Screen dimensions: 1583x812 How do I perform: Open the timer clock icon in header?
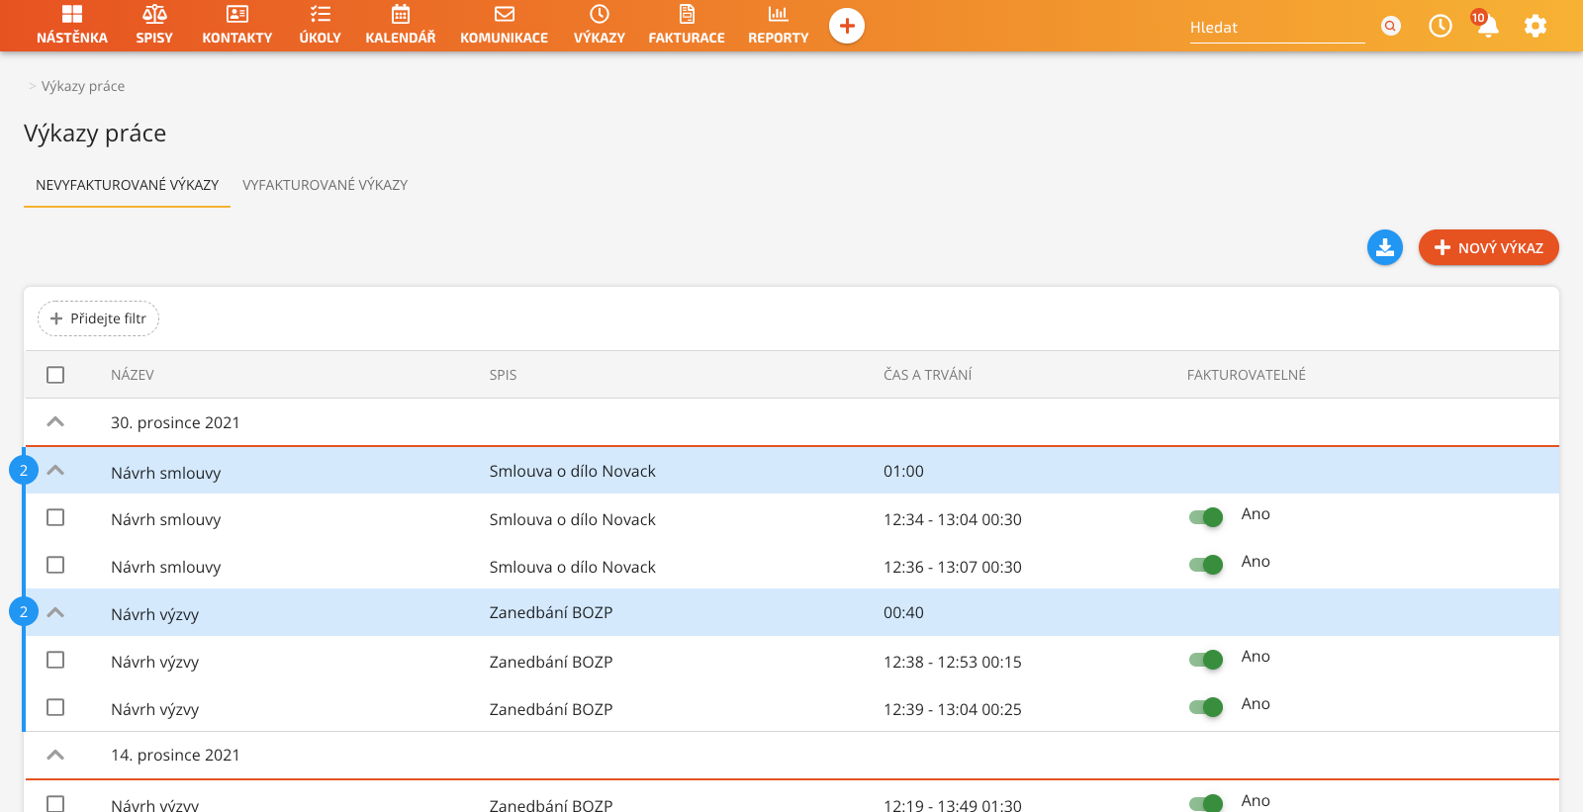1441,26
